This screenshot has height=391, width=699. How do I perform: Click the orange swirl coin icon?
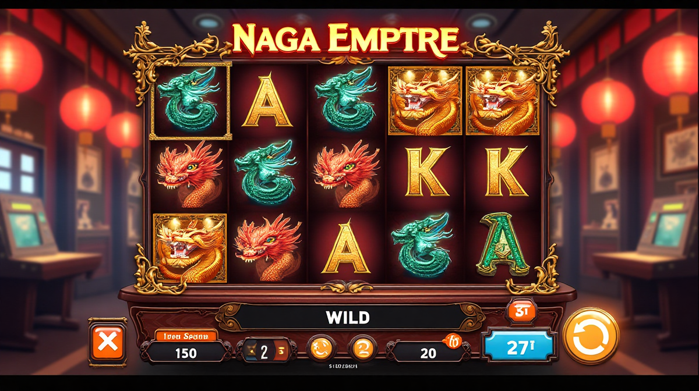[x=320, y=349]
